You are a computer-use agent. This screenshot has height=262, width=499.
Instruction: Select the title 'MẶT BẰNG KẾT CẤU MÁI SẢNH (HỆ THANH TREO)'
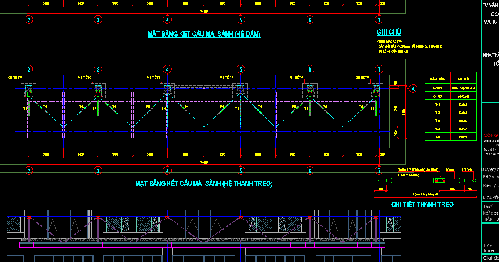(204, 183)
